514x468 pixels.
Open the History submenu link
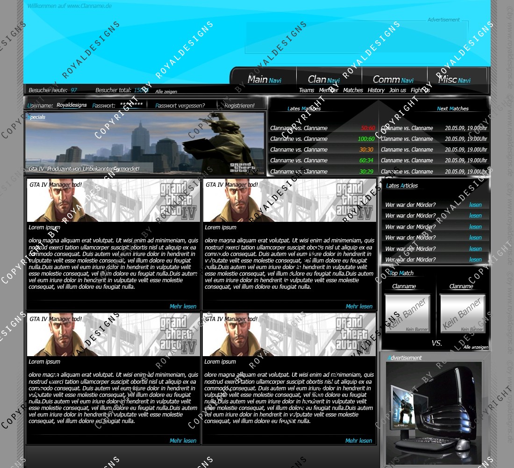pyautogui.click(x=376, y=90)
